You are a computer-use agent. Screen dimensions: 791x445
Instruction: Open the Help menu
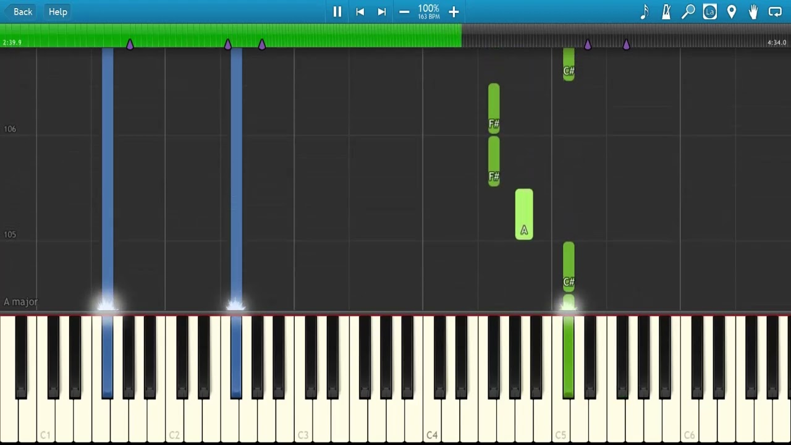click(x=58, y=12)
